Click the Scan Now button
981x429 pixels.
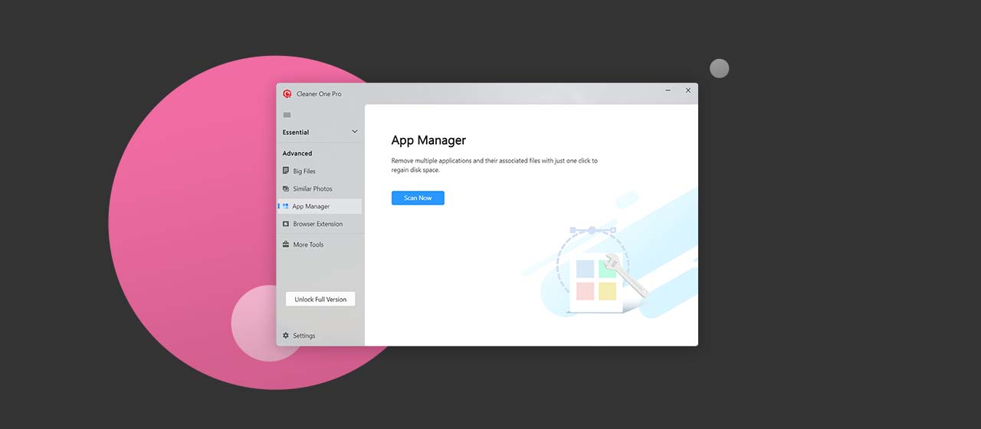pos(418,198)
